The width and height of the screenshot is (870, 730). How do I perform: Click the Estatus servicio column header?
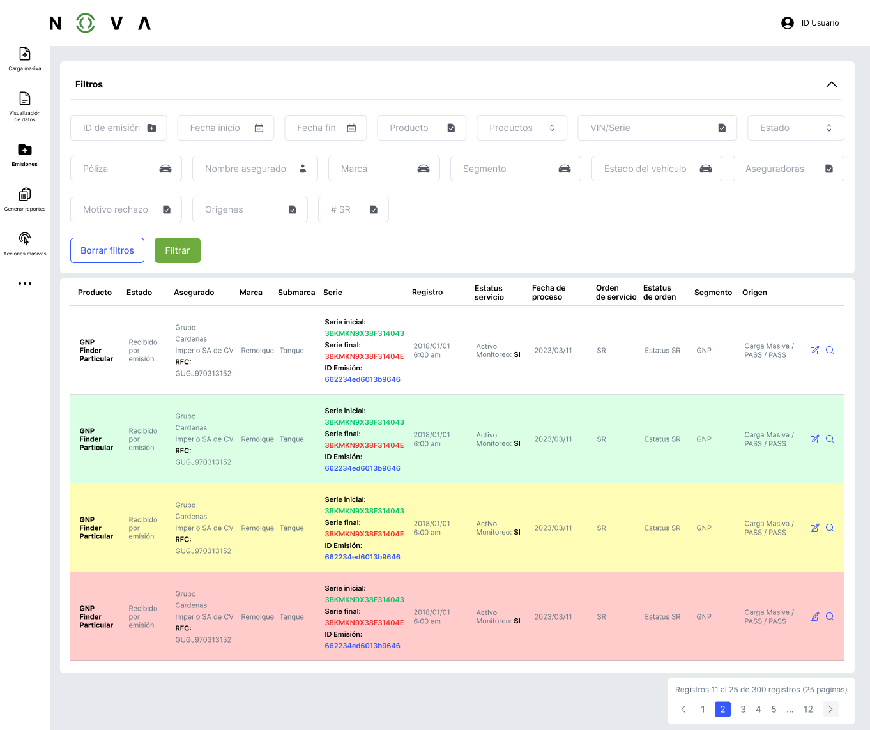point(489,293)
